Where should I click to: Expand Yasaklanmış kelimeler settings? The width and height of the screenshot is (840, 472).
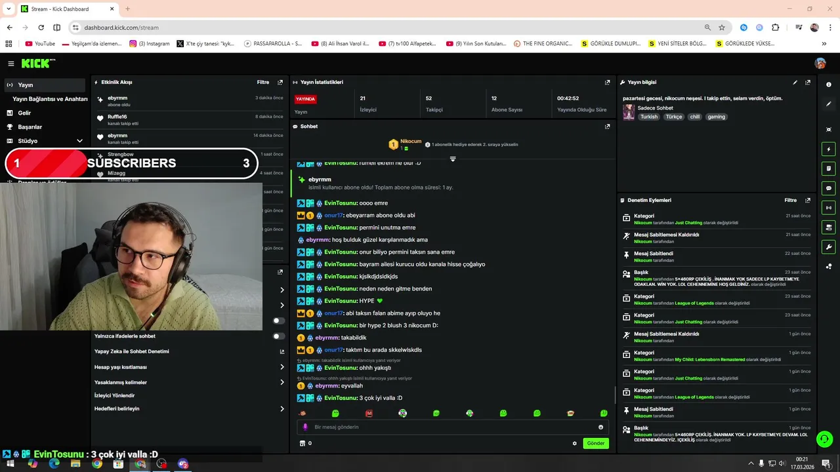click(282, 382)
